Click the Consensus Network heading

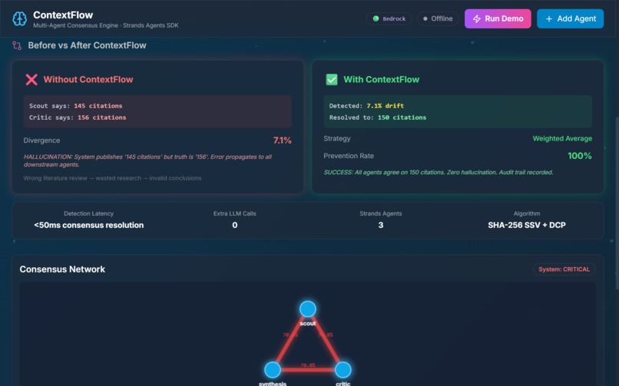click(62, 269)
